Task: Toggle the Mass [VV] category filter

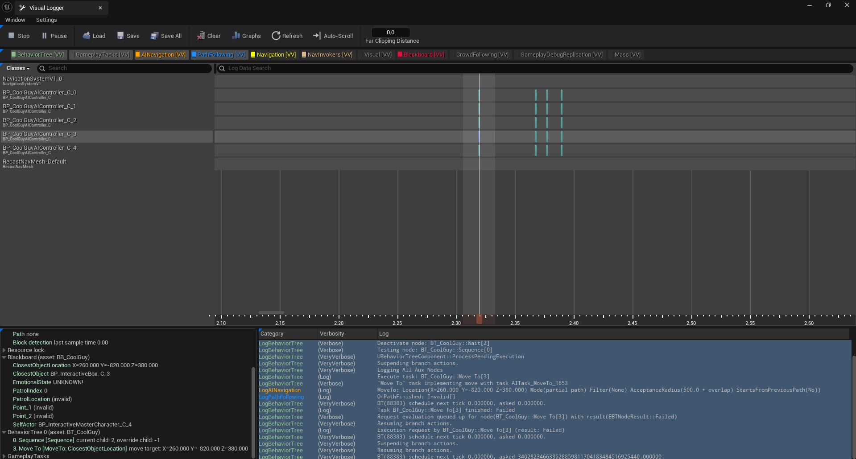Action: point(625,54)
